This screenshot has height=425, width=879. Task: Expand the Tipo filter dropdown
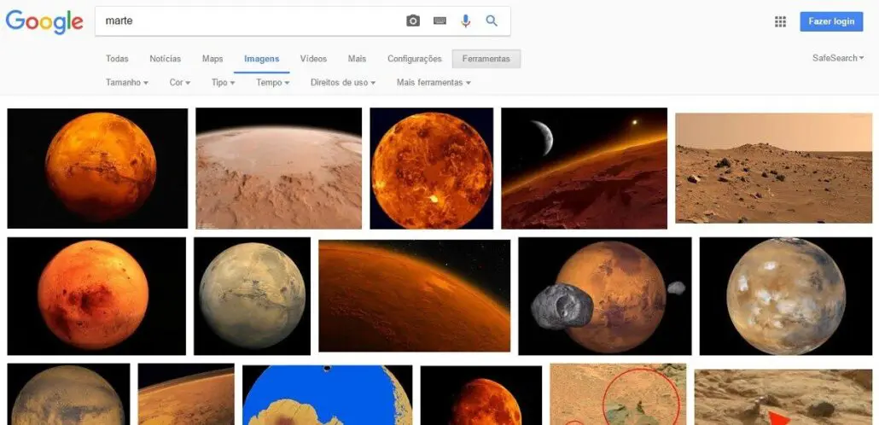[223, 83]
